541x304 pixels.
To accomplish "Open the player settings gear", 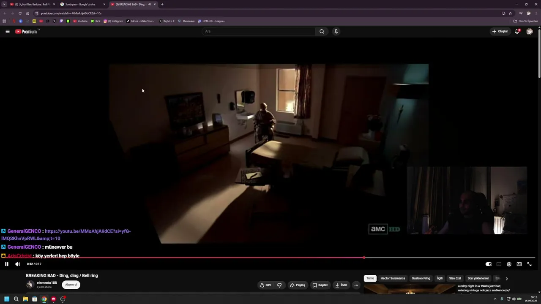I will pyautogui.click(x=509, y=264).
